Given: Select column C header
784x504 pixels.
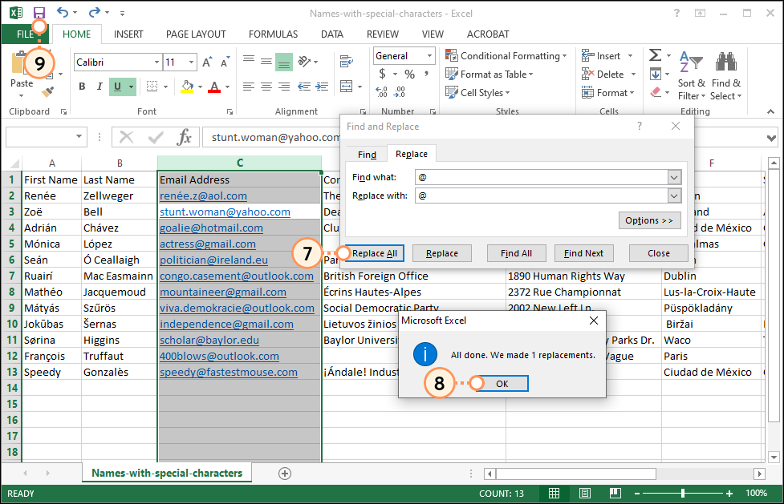Looking at the screenshot, I should tap(239, 163).
